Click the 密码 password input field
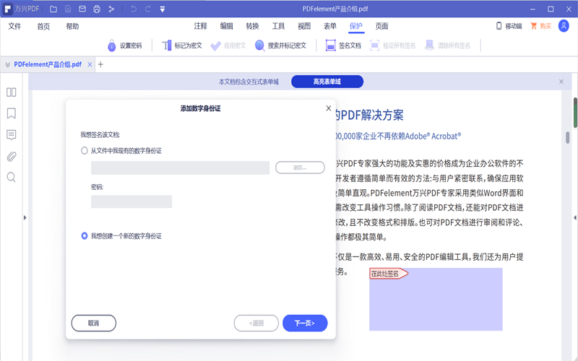 [x=131, y=201]
